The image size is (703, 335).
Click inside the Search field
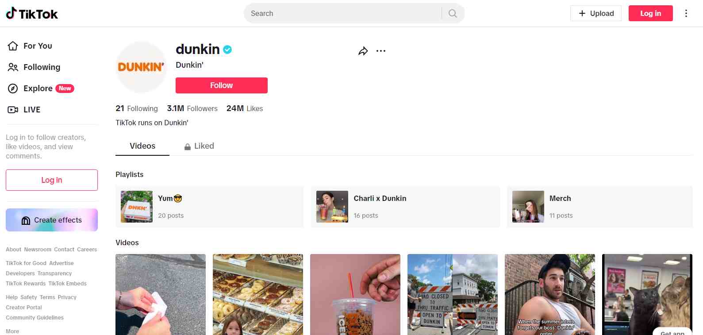[343, 13]
